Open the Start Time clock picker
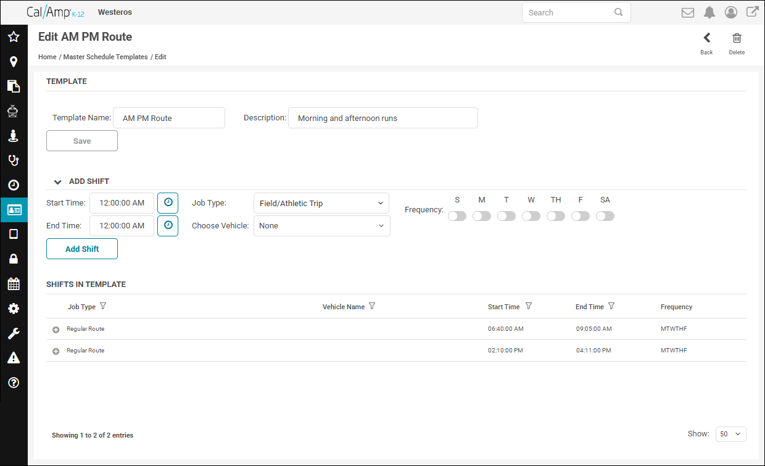The height and width of the screenshot is (466, 765). [x=168, y=202]
